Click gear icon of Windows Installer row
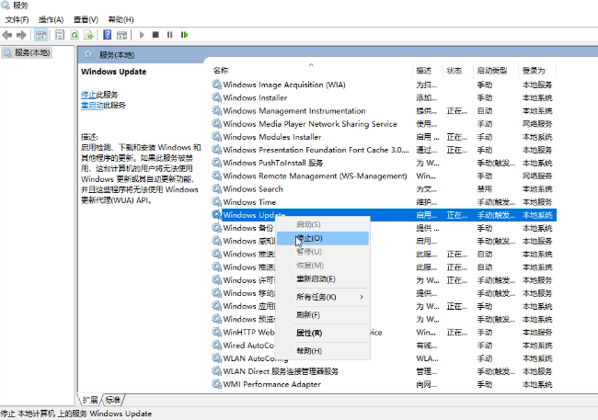 216,97
